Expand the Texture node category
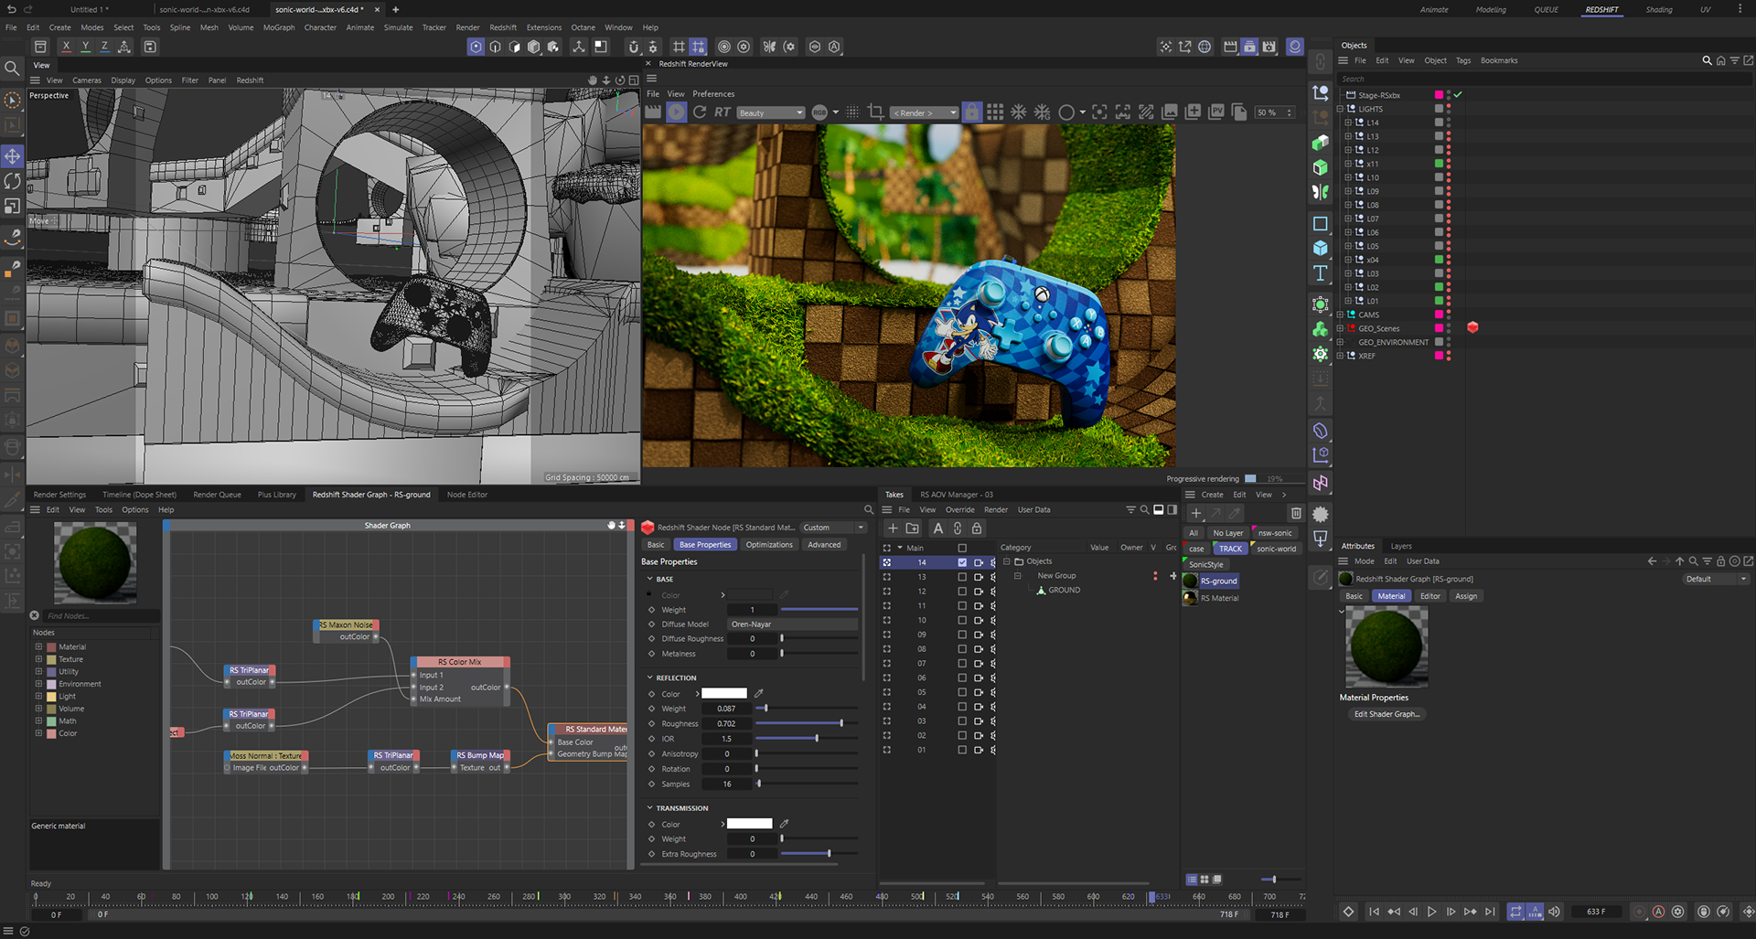The width and height of the screenshot is (1756, 939). click(x=38, y=659)
